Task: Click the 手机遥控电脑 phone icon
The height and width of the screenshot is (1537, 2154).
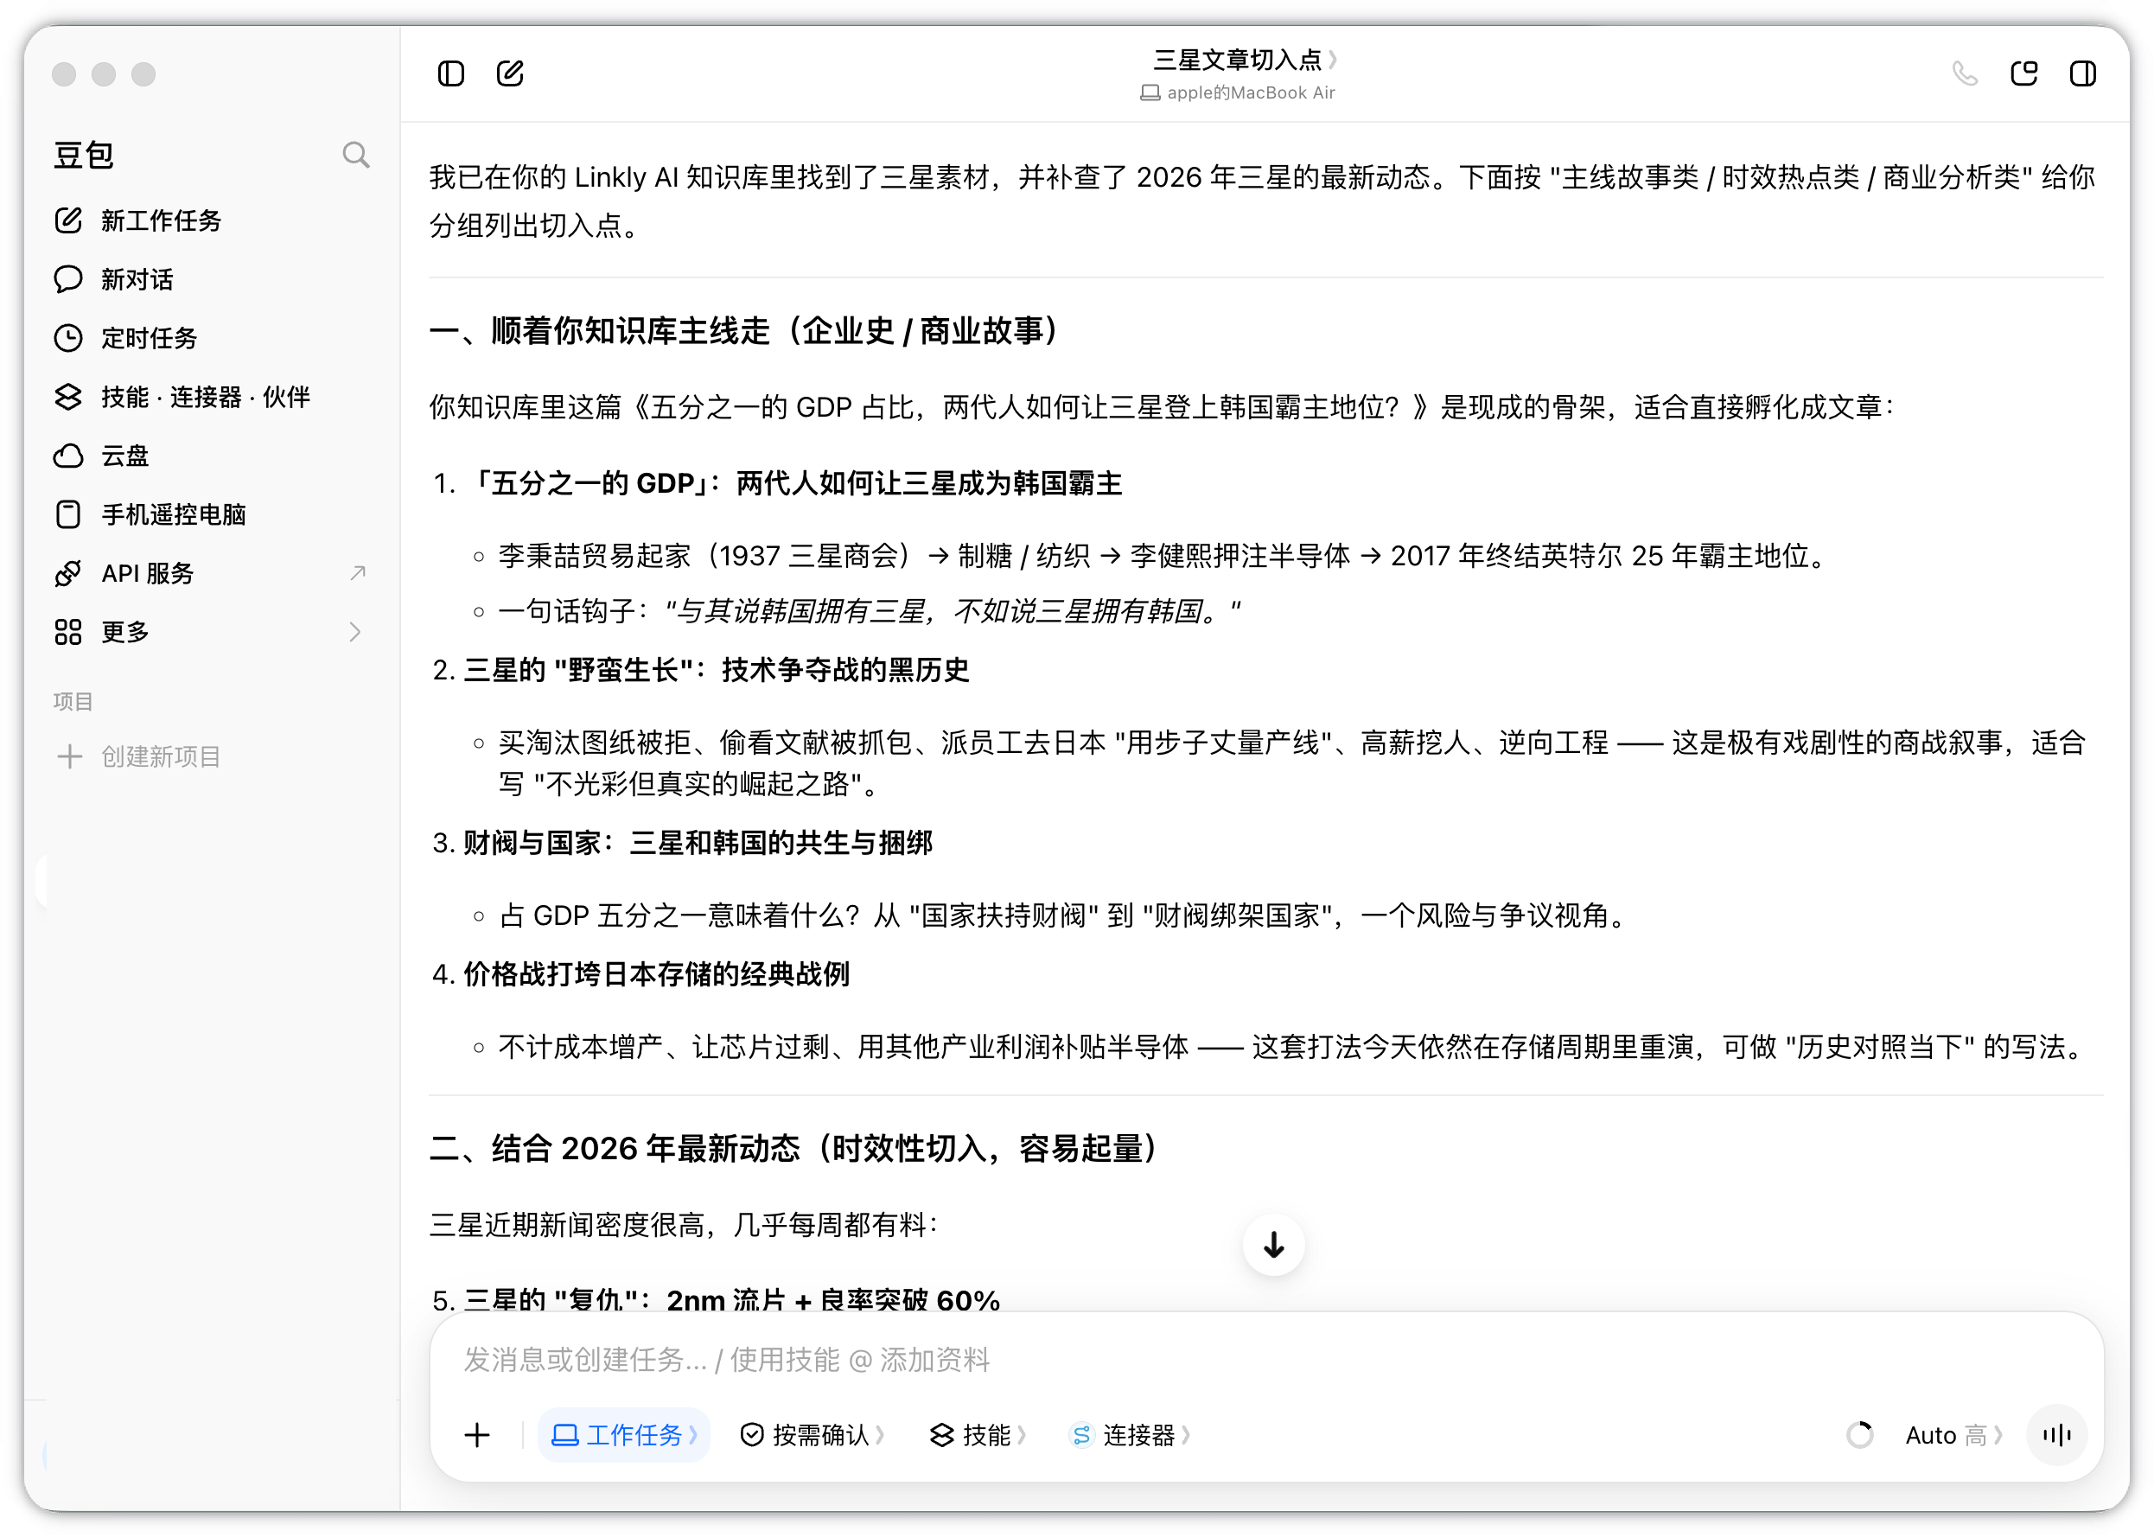Action: pyautogui.click(x=68, y=515)
